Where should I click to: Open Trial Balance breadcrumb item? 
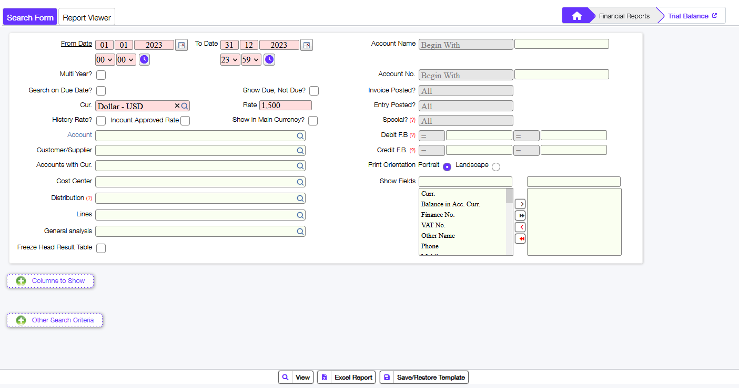click(688, 16)
